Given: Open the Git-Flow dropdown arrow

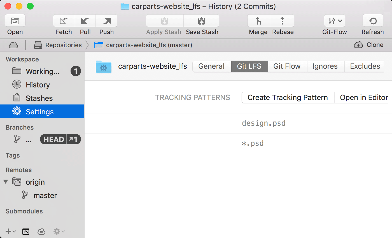Looking at the screenshot, I should (x=340, y=21).
